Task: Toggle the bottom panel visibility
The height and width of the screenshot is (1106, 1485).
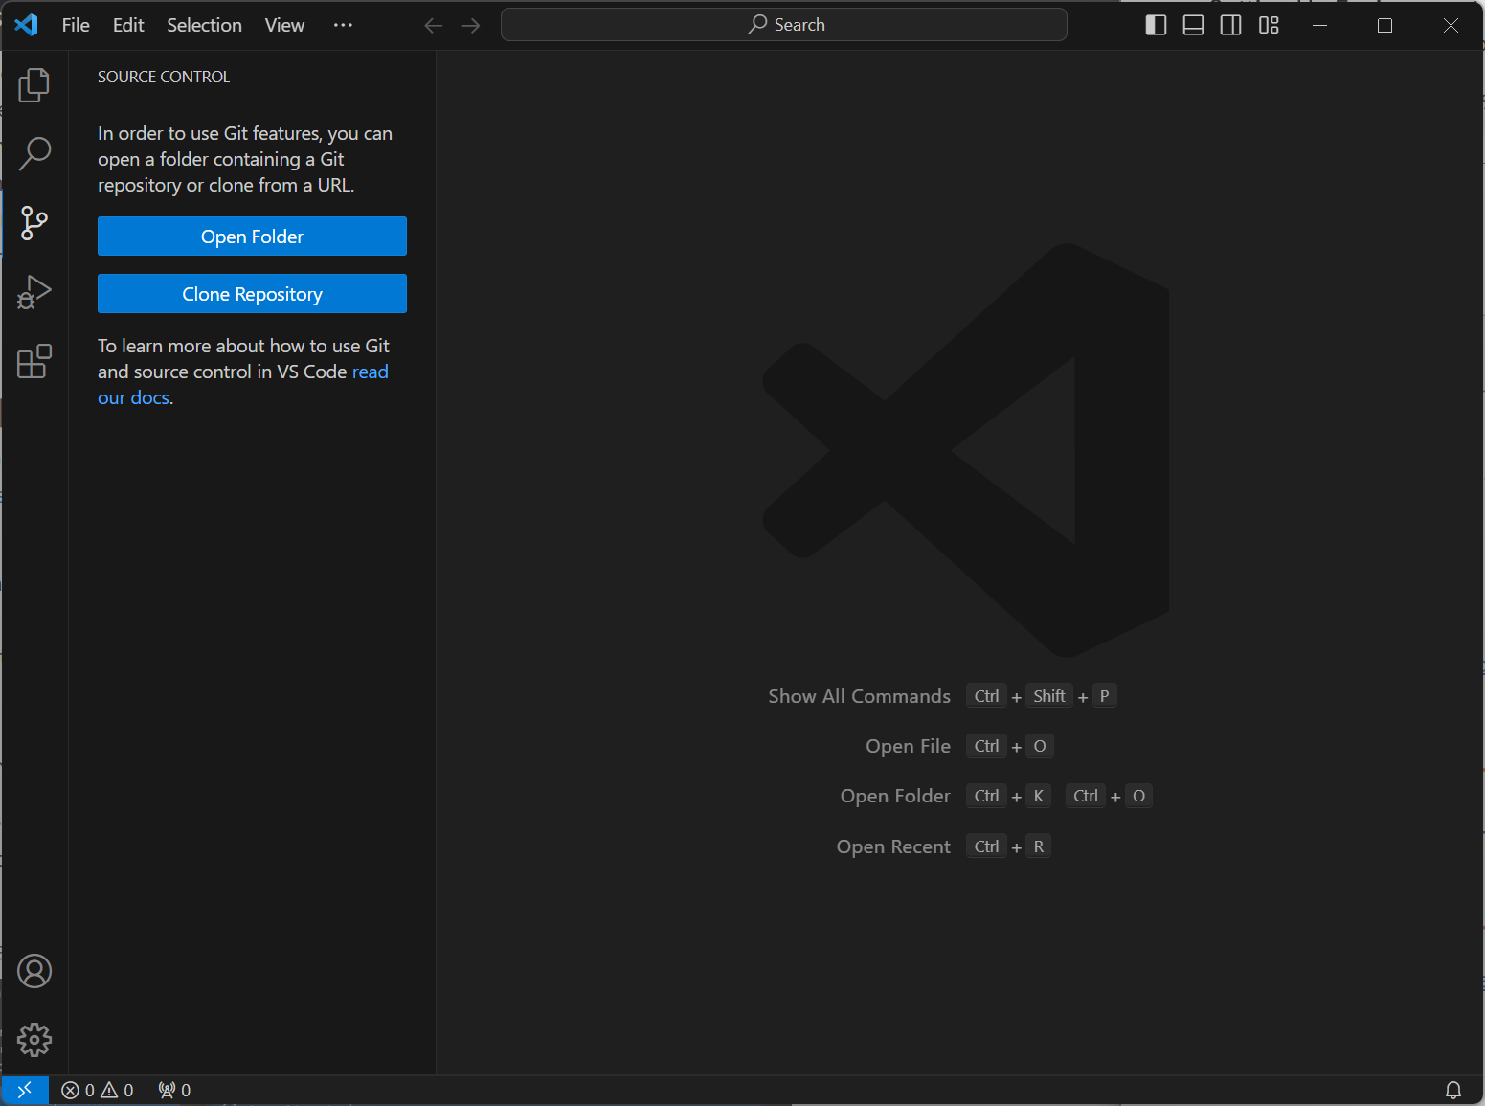Action: (x=1193, y=25)
